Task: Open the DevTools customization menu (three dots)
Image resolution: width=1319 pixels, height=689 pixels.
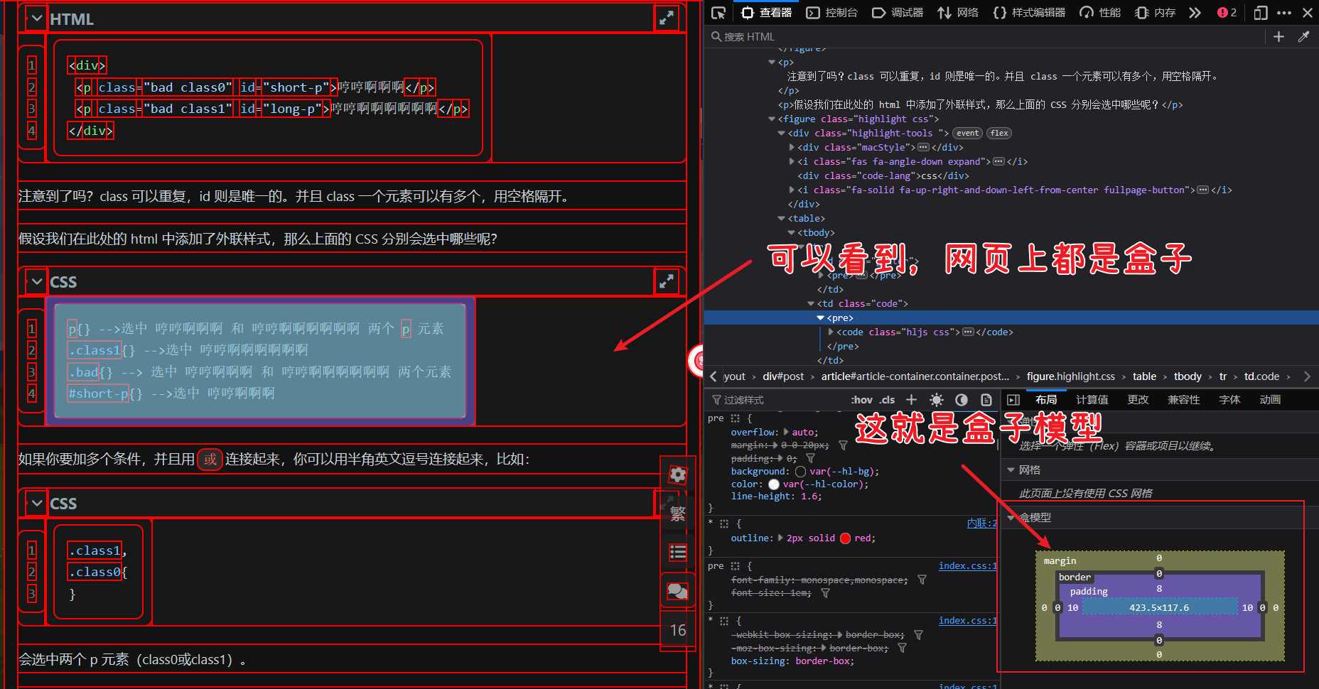Action: click(x=1283, y=12)
